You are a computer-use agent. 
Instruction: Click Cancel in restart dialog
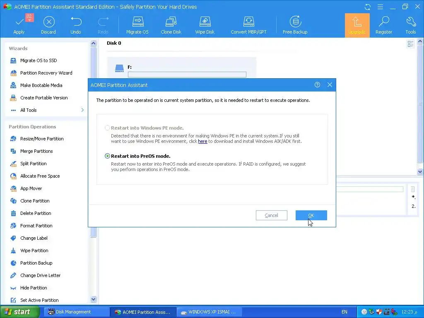(x=272, y=215)
